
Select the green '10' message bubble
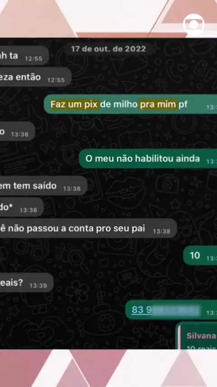pyautogui.click(x=200, y=256)
